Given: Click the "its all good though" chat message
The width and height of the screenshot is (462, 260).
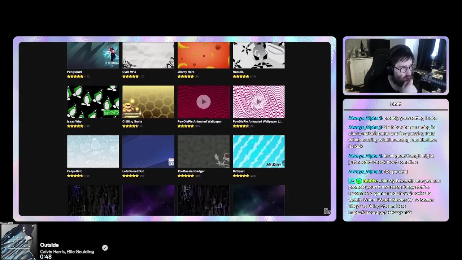Looking at the screenshot, I should point(391,159).
